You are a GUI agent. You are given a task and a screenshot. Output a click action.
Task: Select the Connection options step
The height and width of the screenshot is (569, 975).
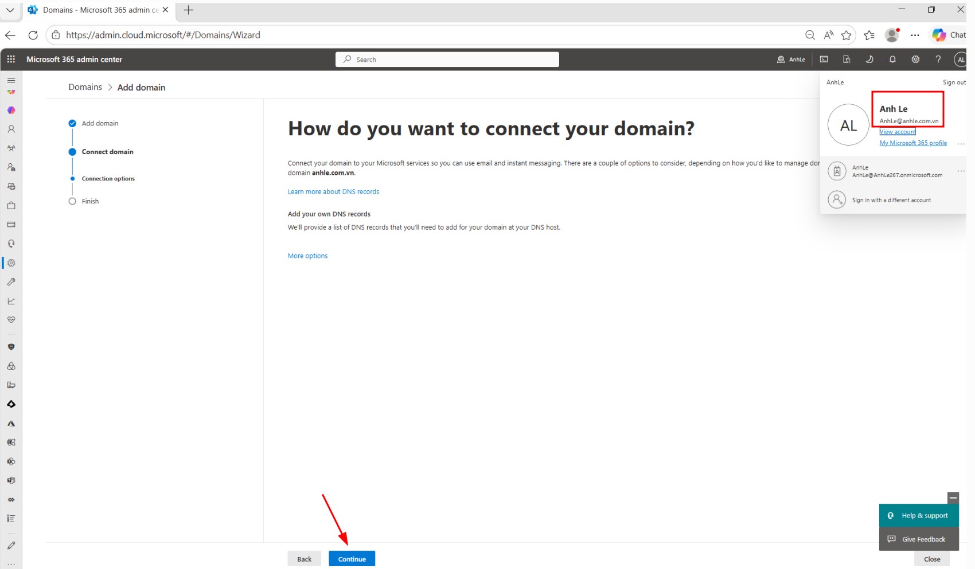tap(108, 179)
